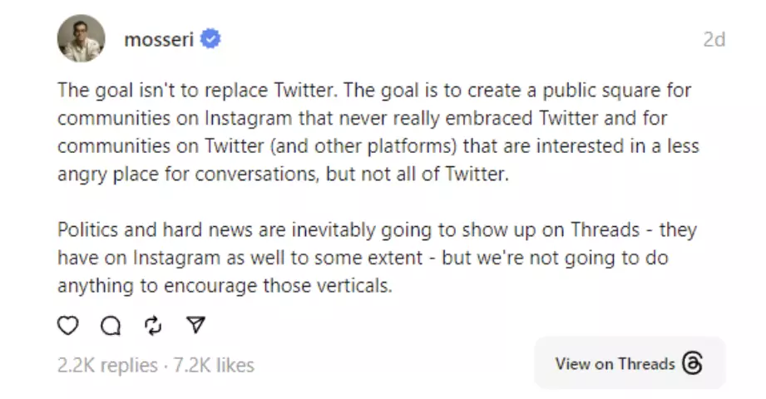Viewport: 766px width, 399px height.
Task: Click the line starting 'Politics and hard news'
Action: tap(377, 230)
